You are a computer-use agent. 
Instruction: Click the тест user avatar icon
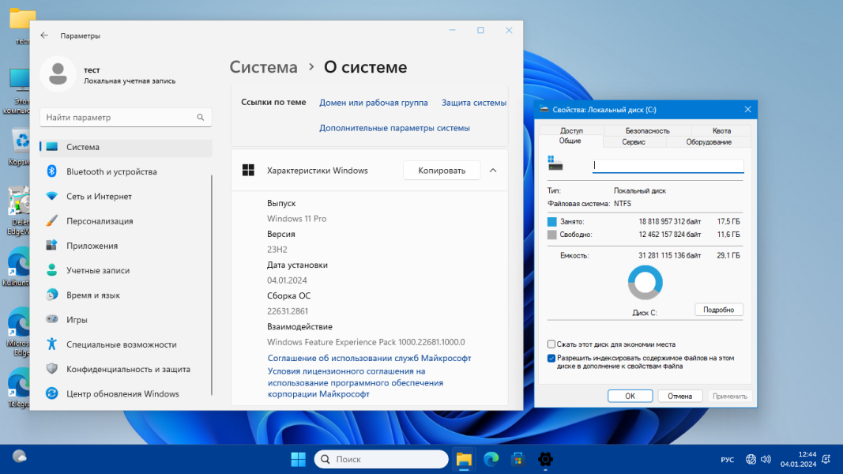(x=58, y=74)
